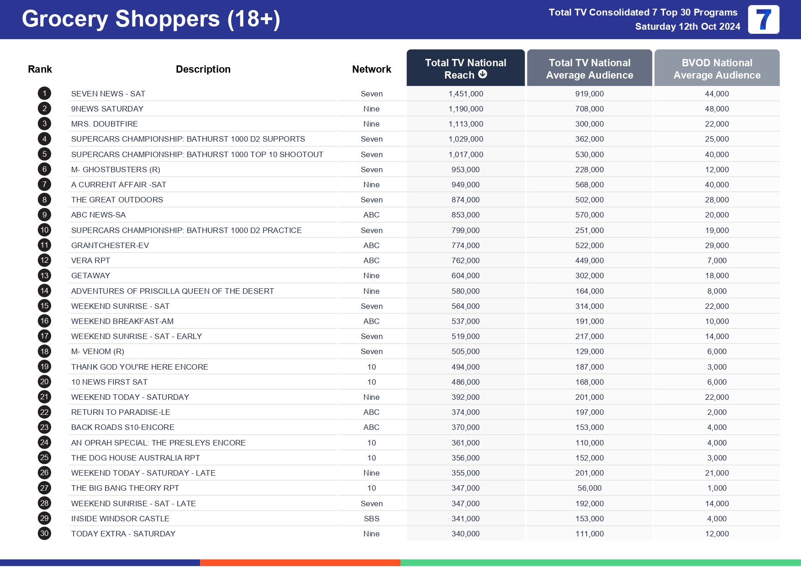Click the rank 30 circle badge
801x567 pixels.
click(x=44, y=534)
